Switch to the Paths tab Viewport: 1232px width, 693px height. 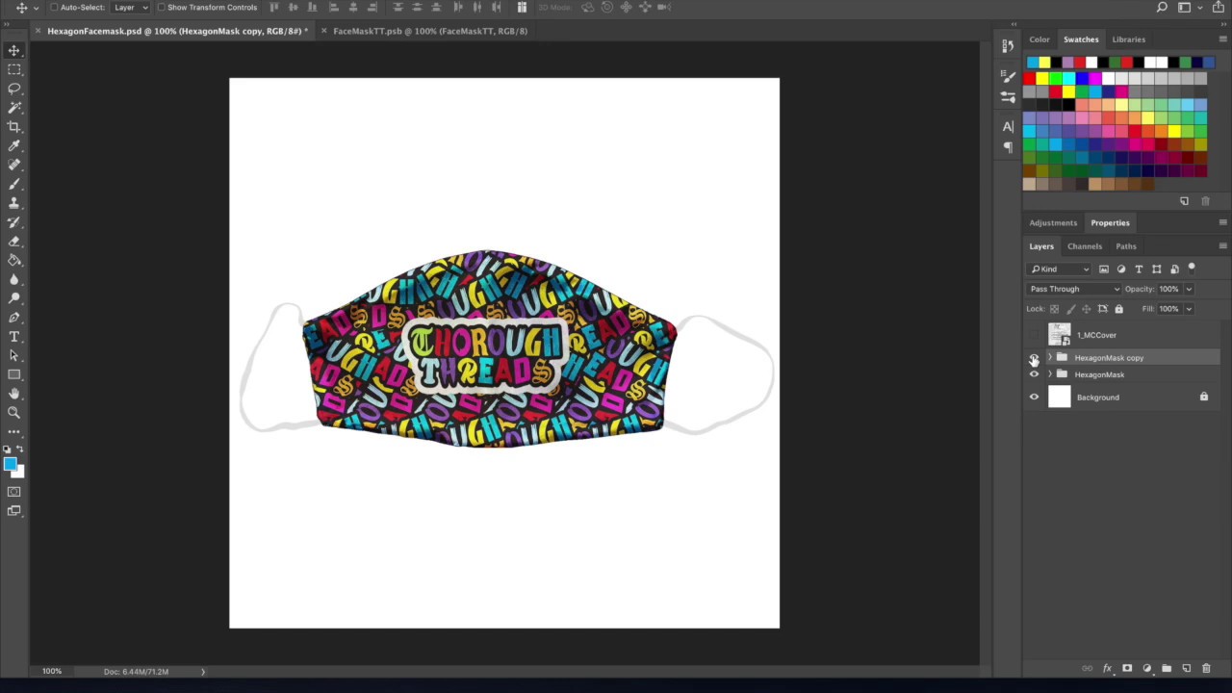(1125, 246)
